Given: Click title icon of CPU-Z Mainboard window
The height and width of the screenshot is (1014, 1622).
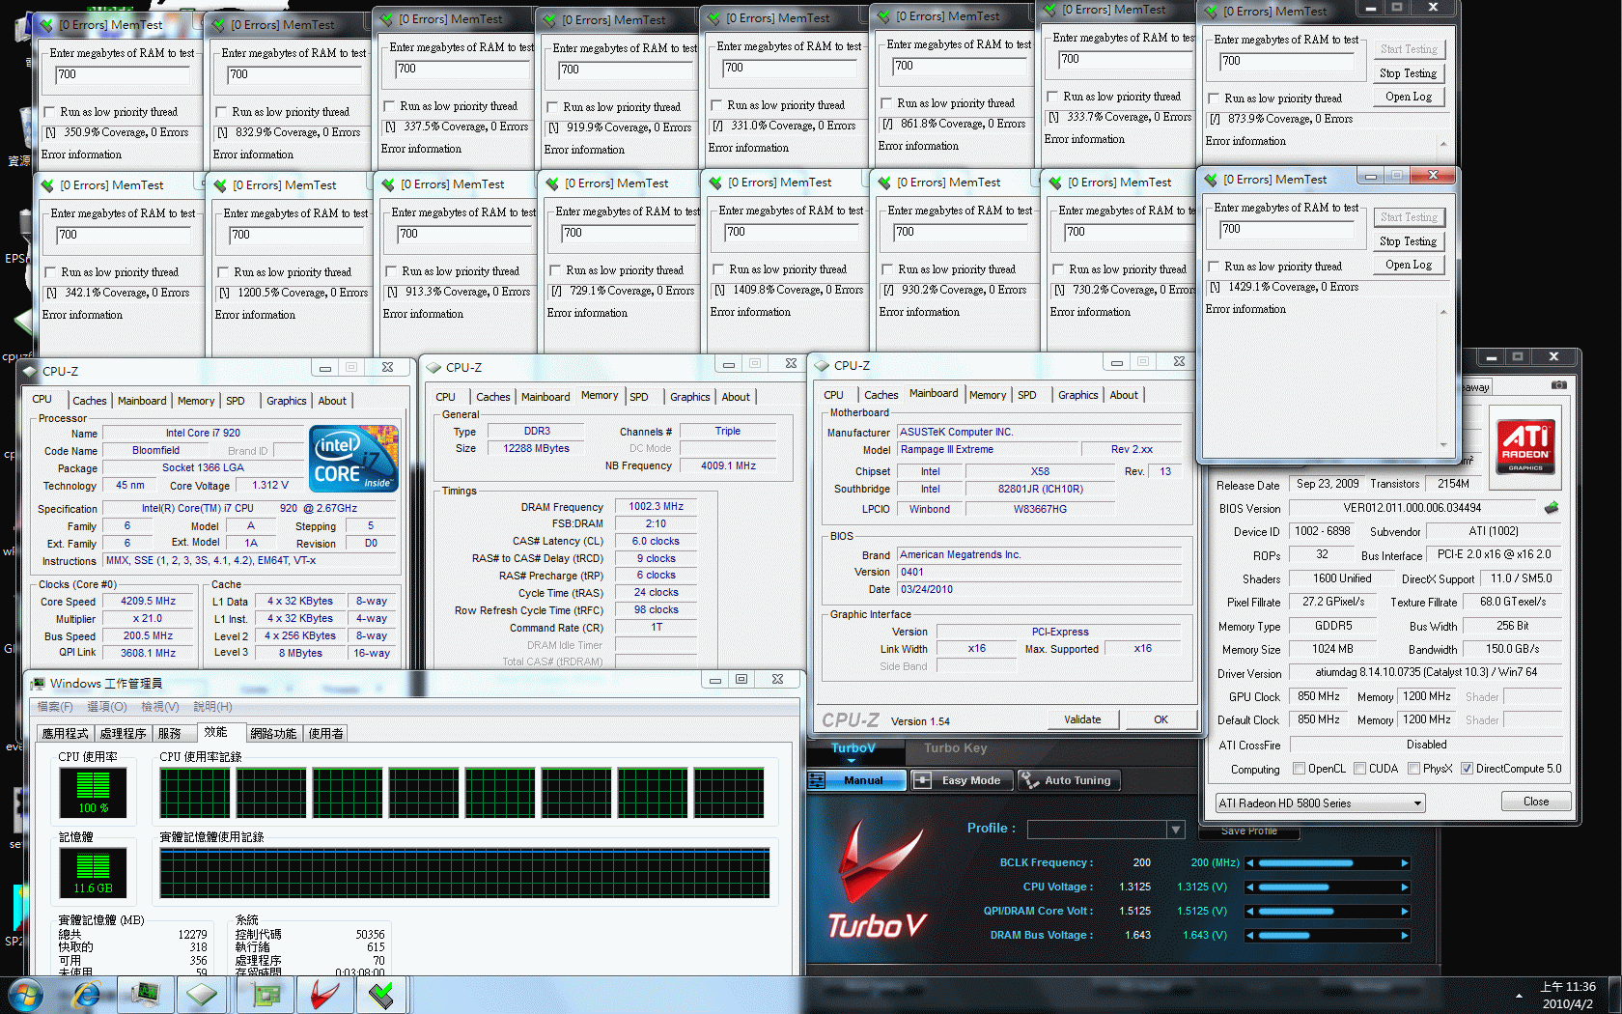Looking at the screenshot, I should [822, 365].
